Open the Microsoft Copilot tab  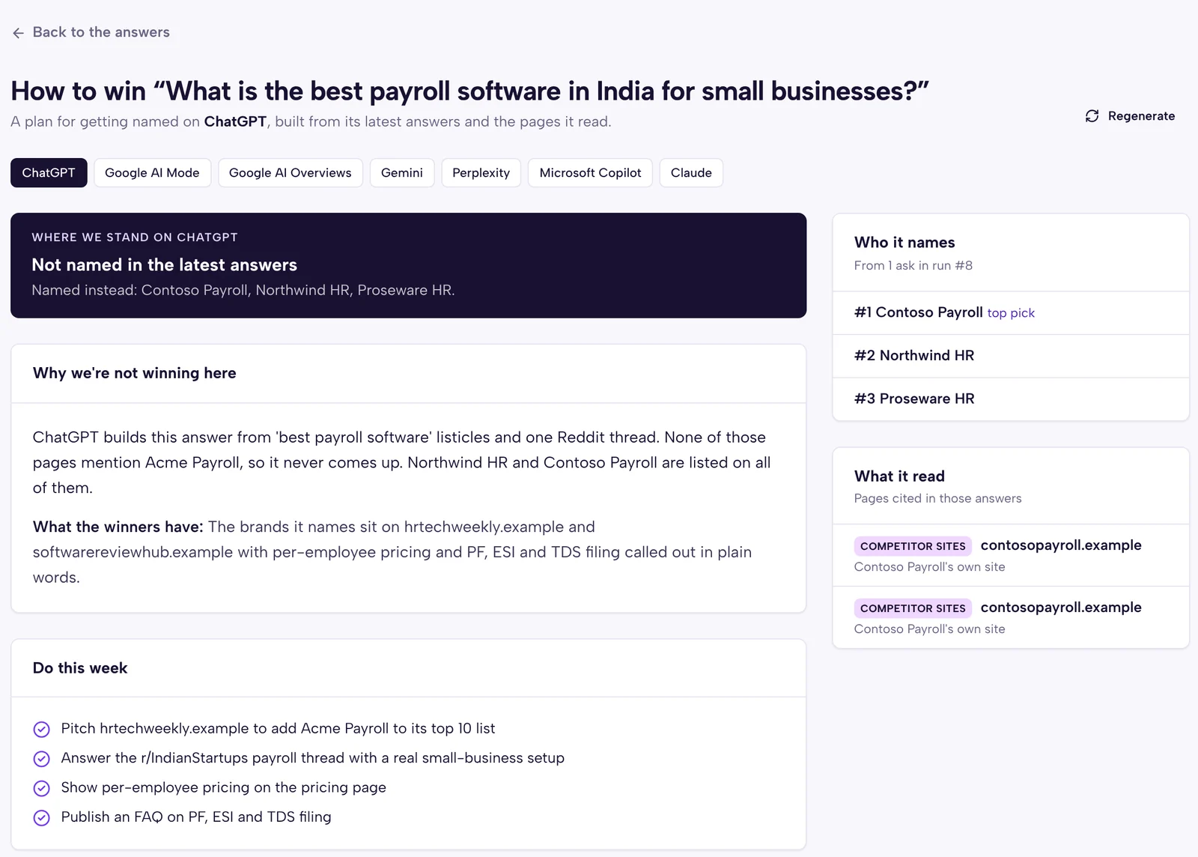(x=590, y=173)
